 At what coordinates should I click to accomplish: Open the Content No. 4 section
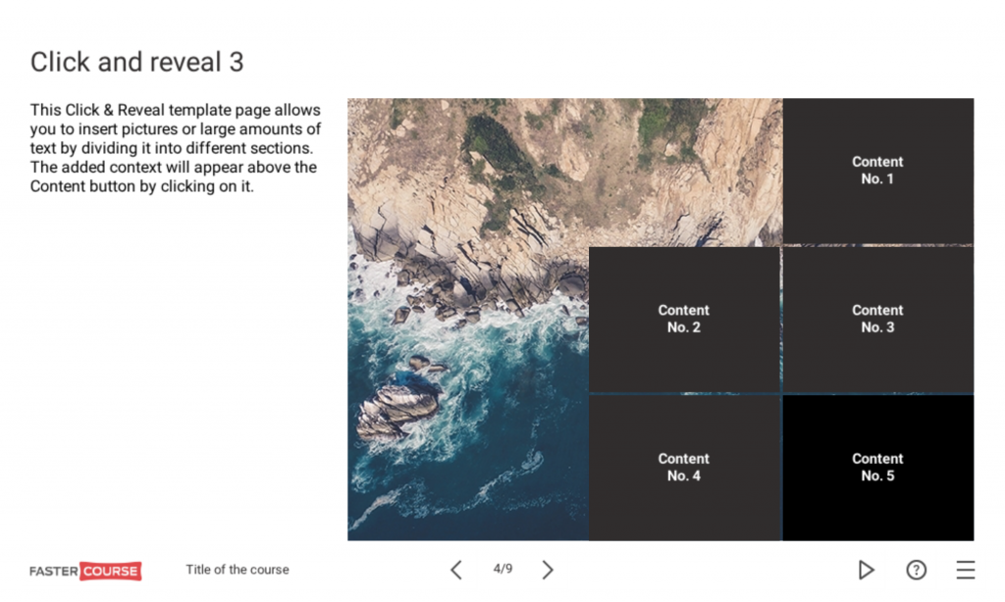click(683, 467)
